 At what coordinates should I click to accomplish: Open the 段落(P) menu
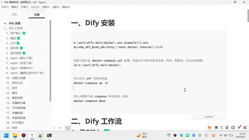[25, 7]
